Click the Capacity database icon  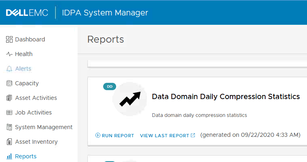pyautogui.click(x=9, y=83)
